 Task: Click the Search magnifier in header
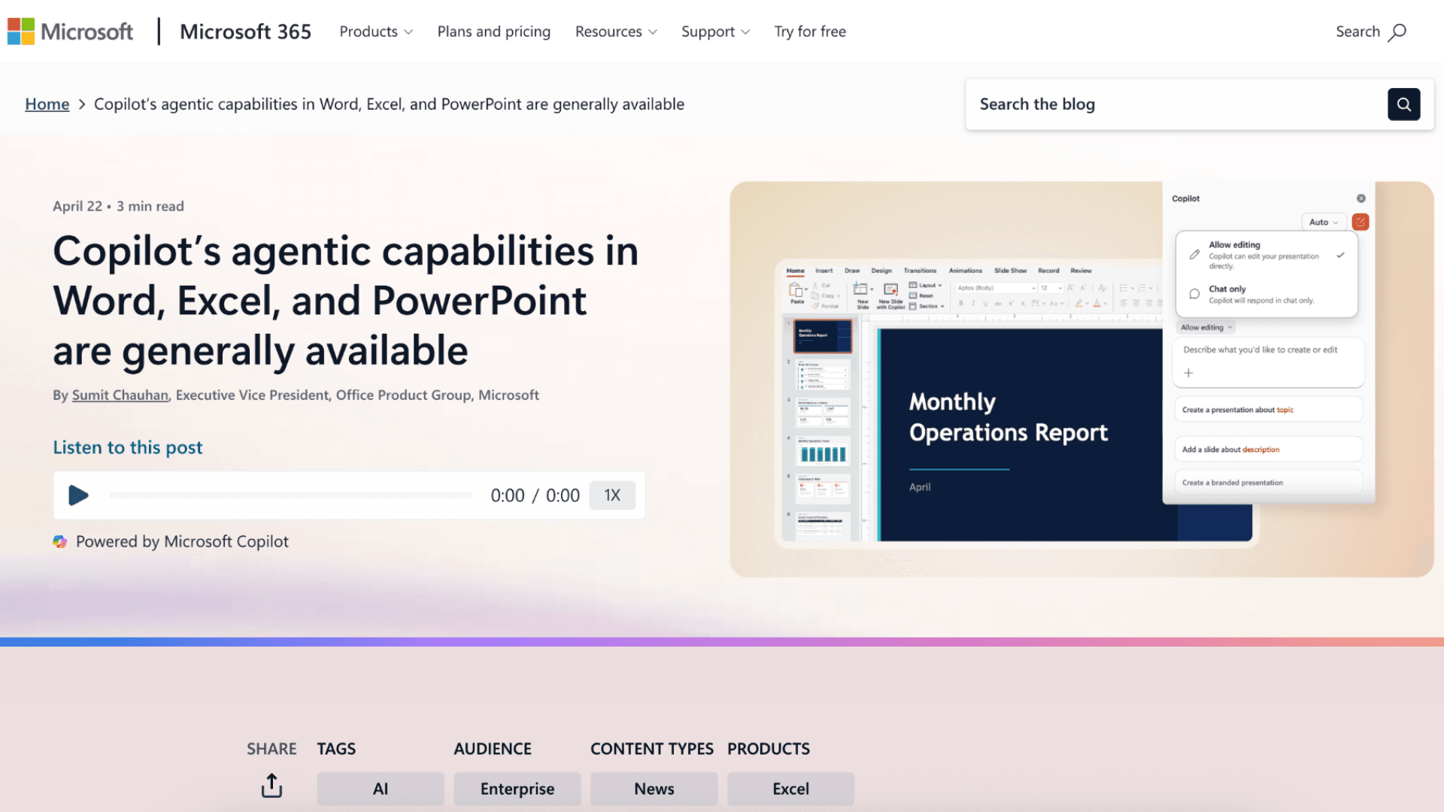point(1397,32)
